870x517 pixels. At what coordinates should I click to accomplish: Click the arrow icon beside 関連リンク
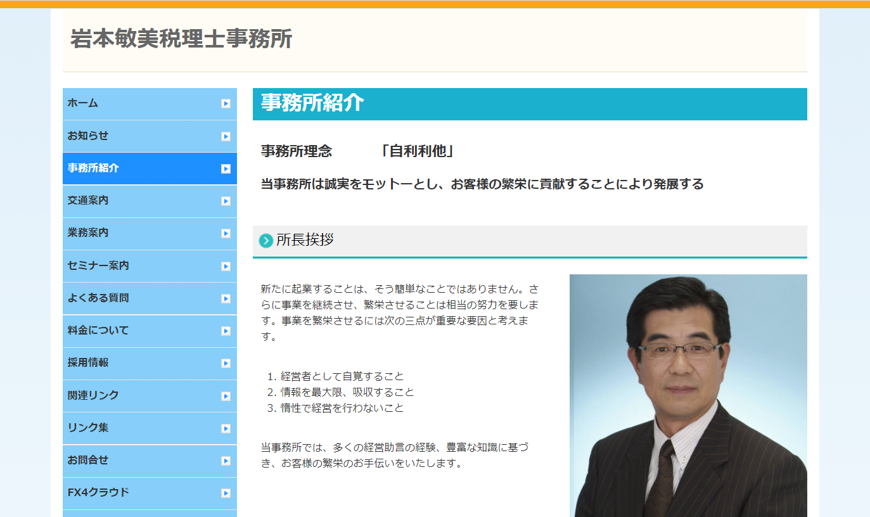click(226, 396)
